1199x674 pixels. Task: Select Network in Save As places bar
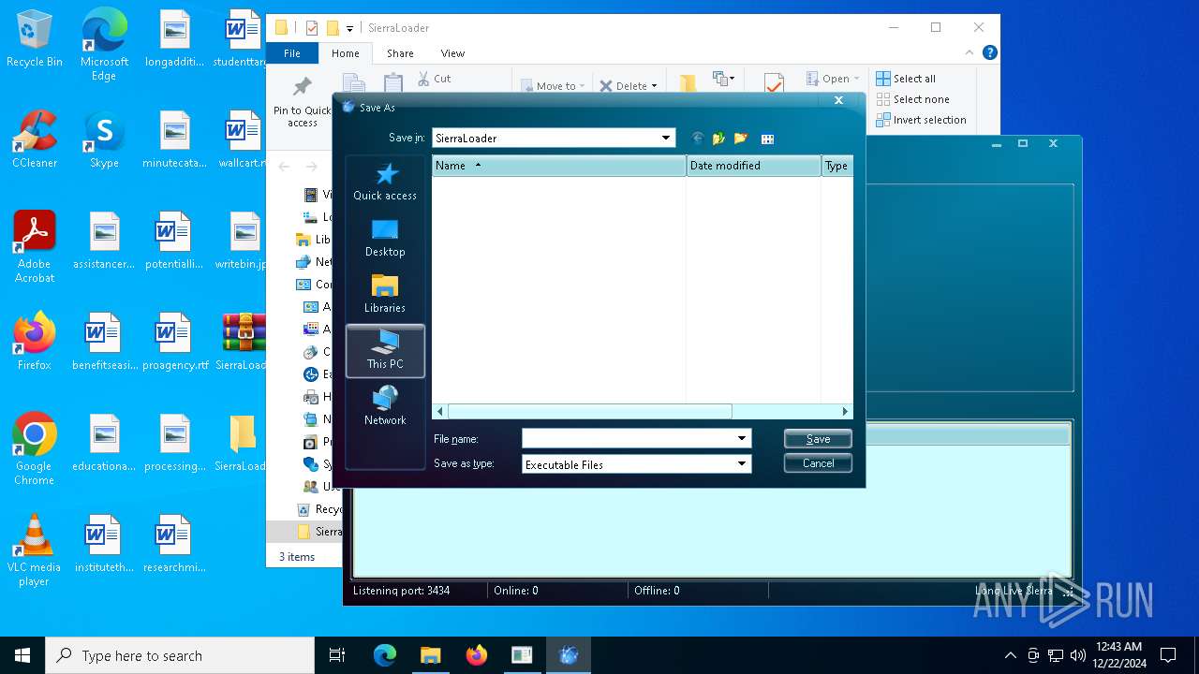click(385, 406)
